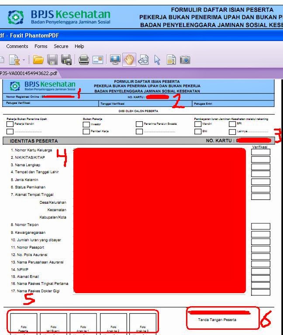Click the Verifikasi box for Kewarganegaraan
Viewport: 283px width, 335px height.
pos(261,234)
